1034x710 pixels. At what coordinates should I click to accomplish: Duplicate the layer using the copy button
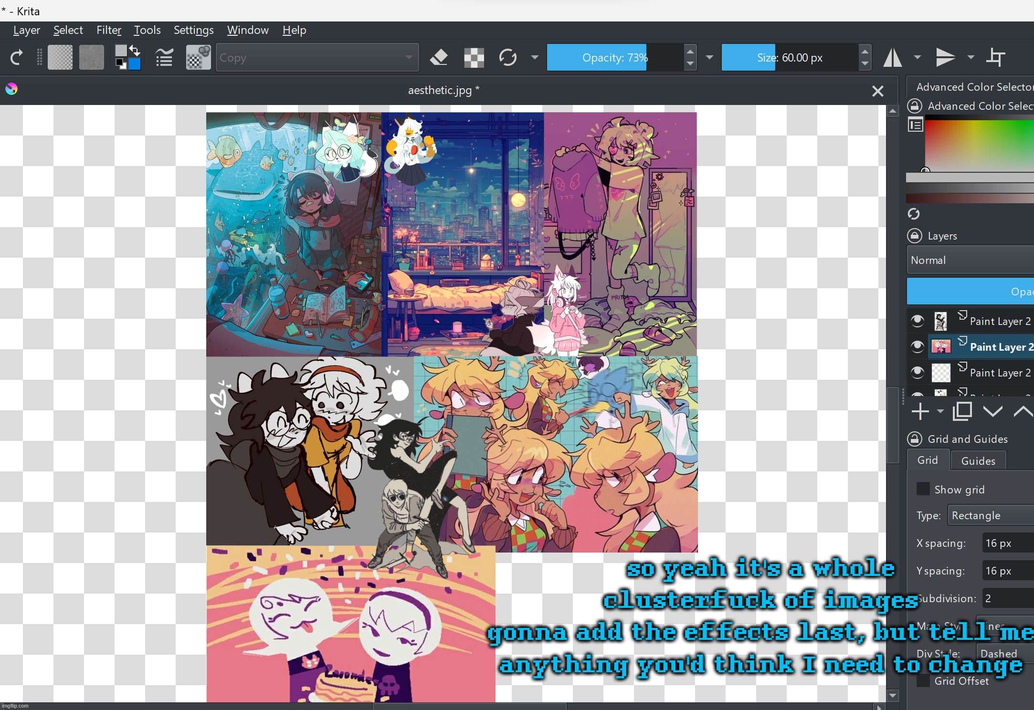(962, 411)
